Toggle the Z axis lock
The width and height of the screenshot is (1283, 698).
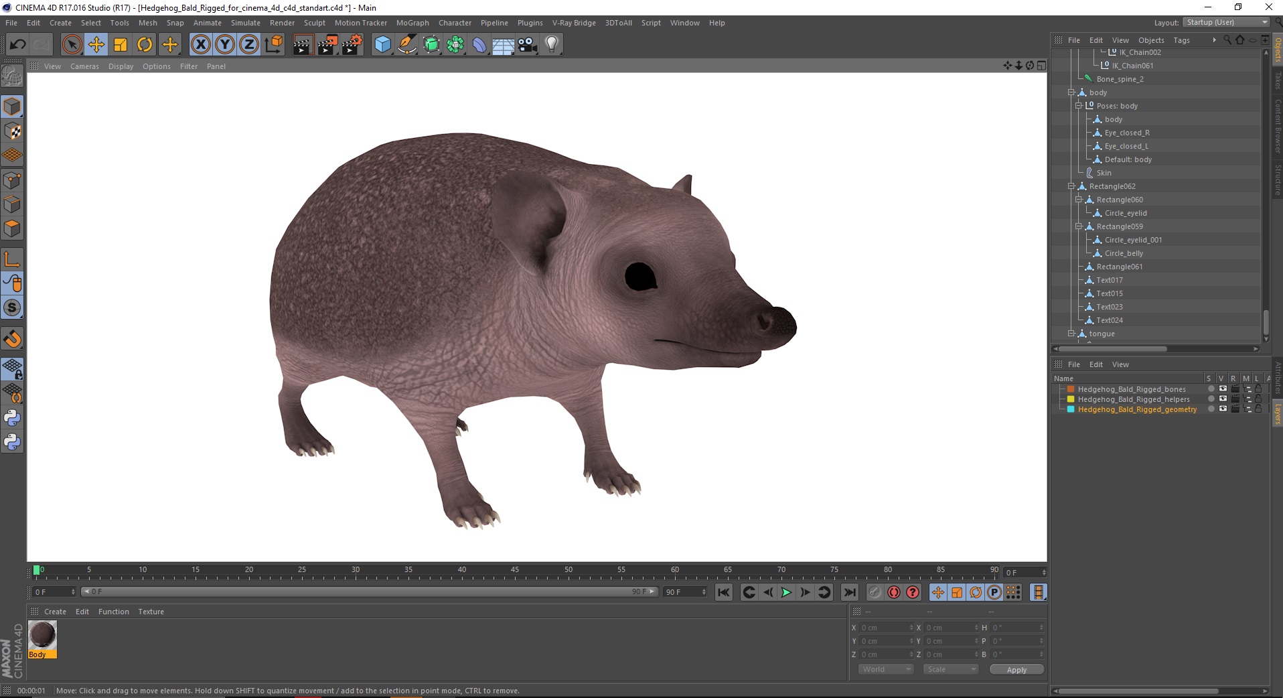click(x=249, y=45)
